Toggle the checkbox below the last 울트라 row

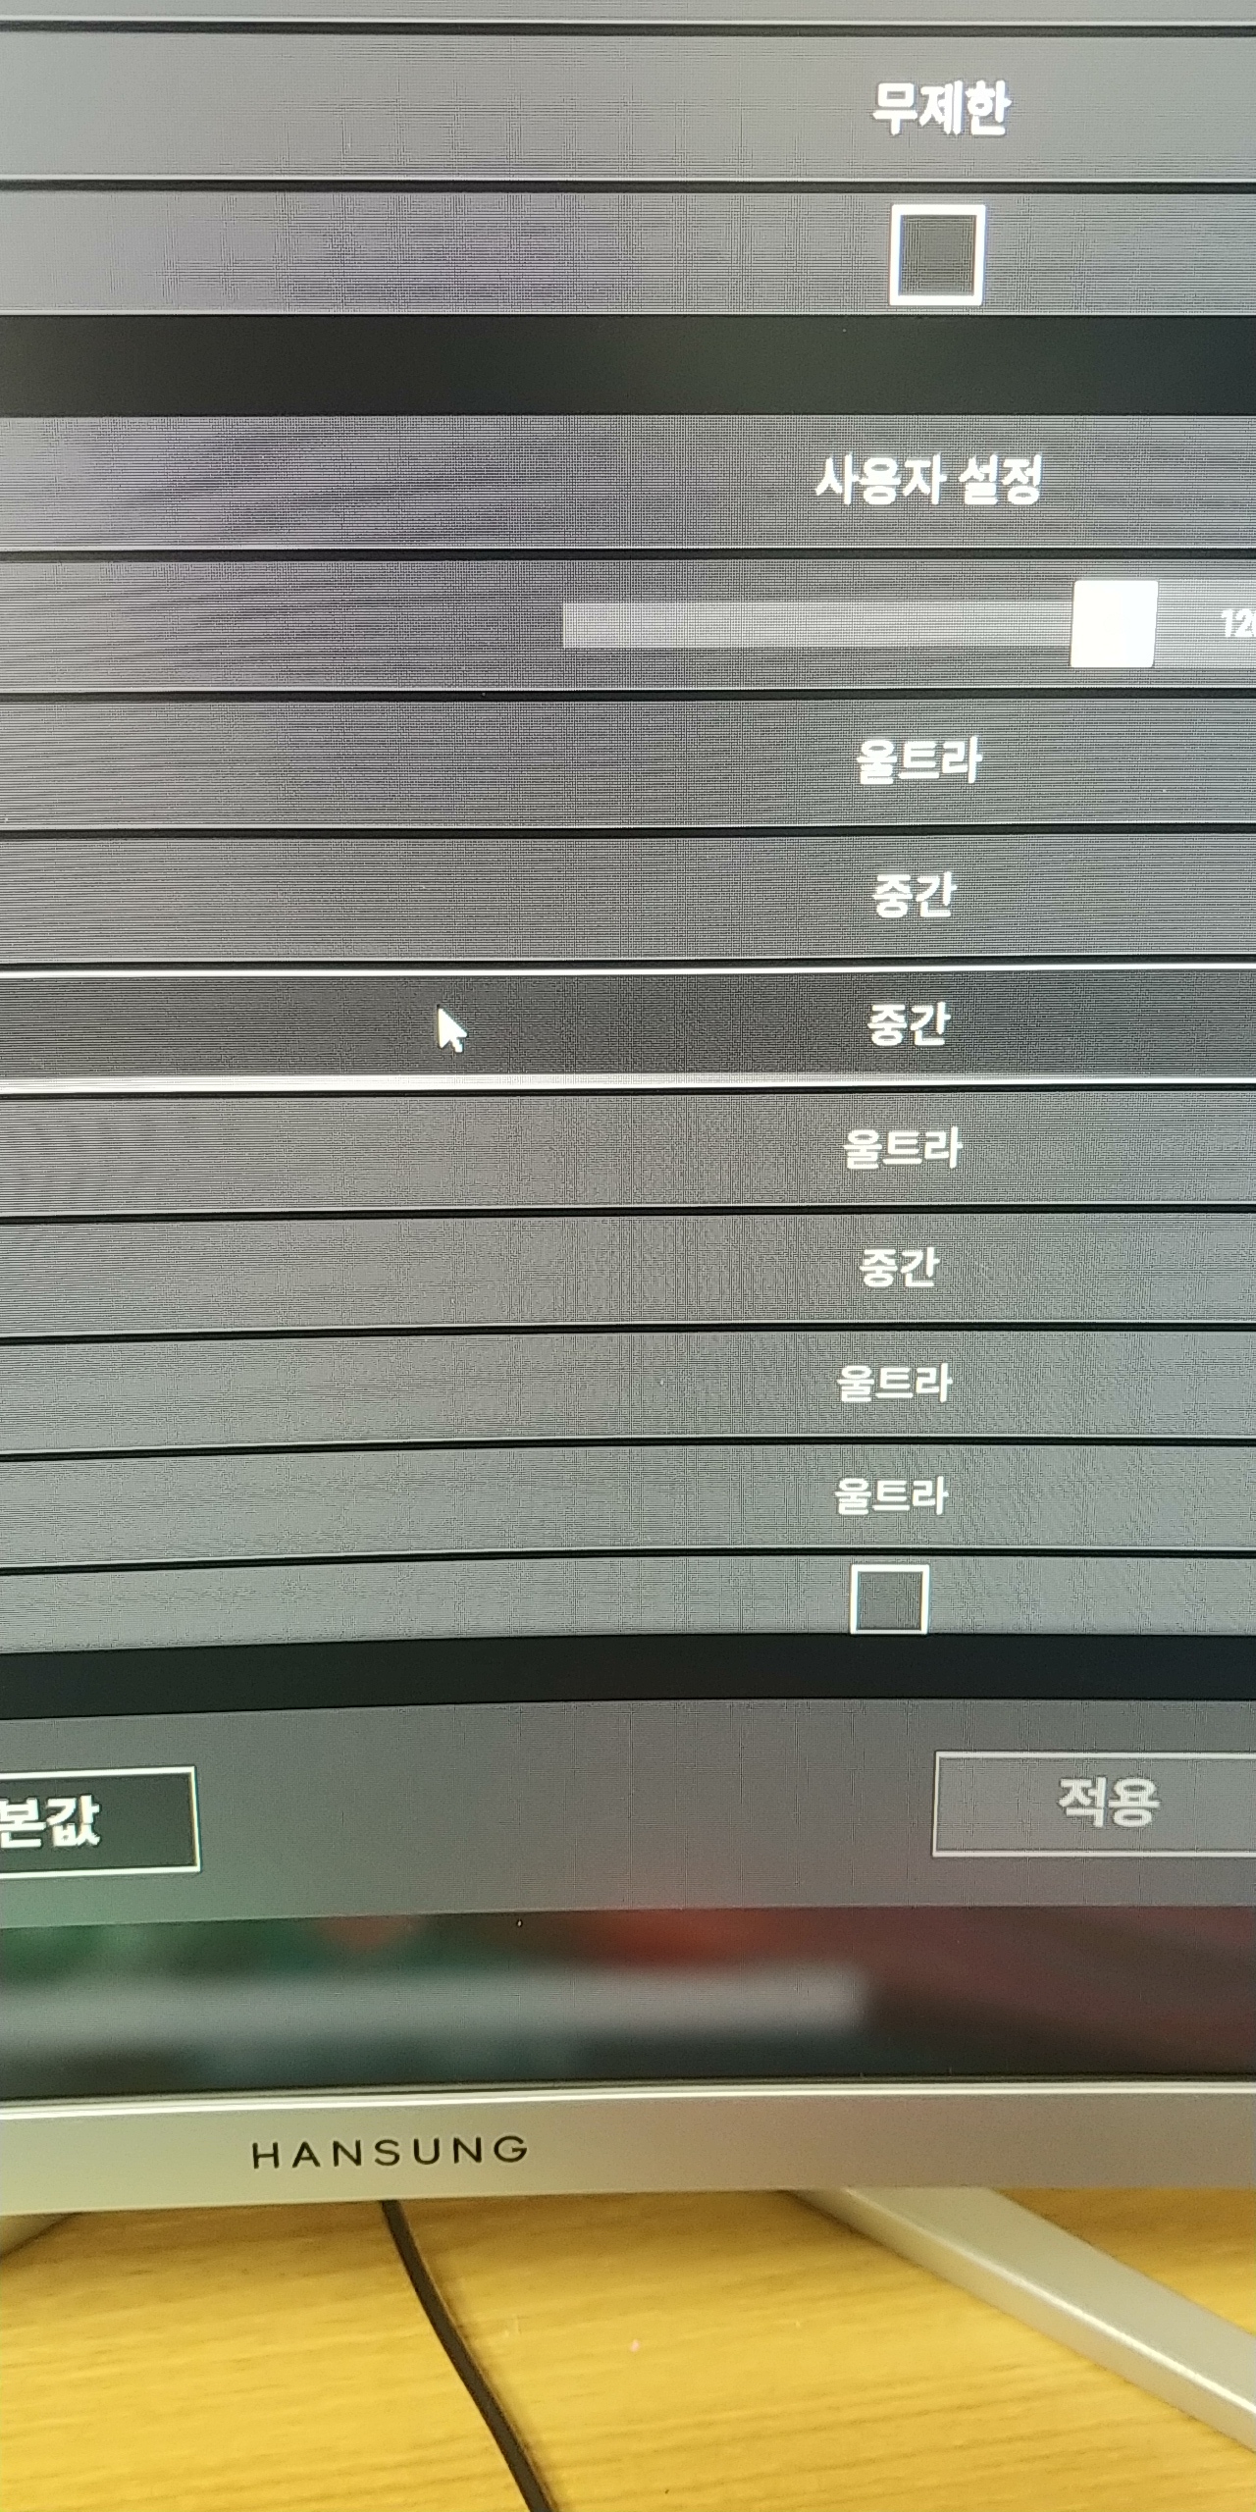click(x=889, y=1600)
